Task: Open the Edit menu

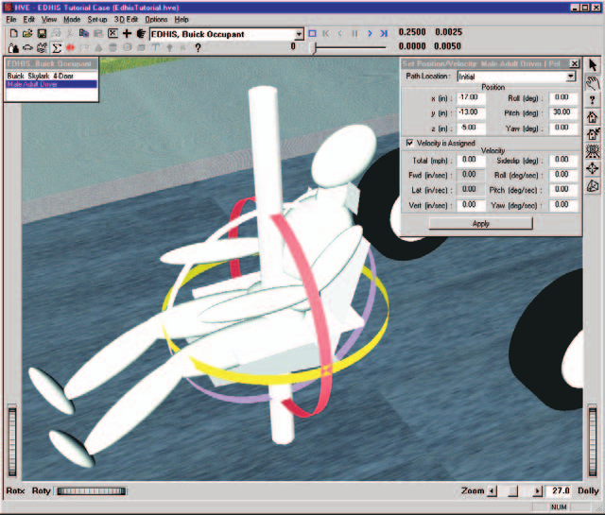Action: coord(29,19)
